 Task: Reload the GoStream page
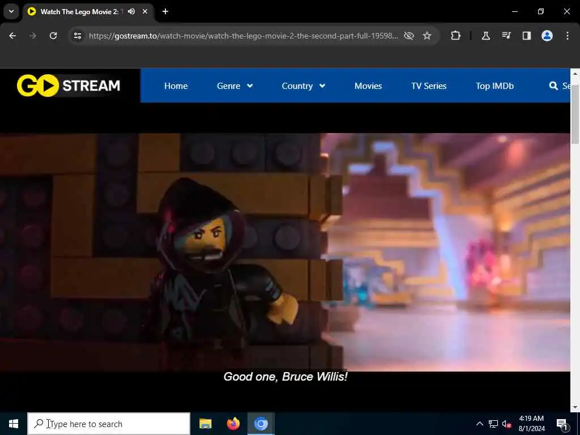tap(53, 36)
